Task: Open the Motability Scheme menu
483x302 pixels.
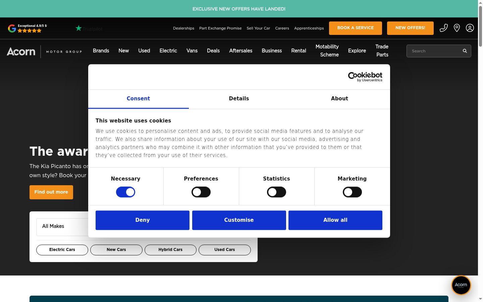Action: pyautogui.click(x=327, y=51)
